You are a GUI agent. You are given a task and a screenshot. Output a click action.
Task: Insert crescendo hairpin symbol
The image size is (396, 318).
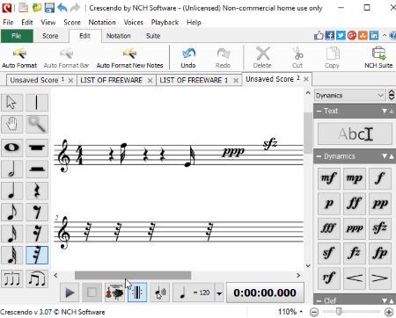355,278
